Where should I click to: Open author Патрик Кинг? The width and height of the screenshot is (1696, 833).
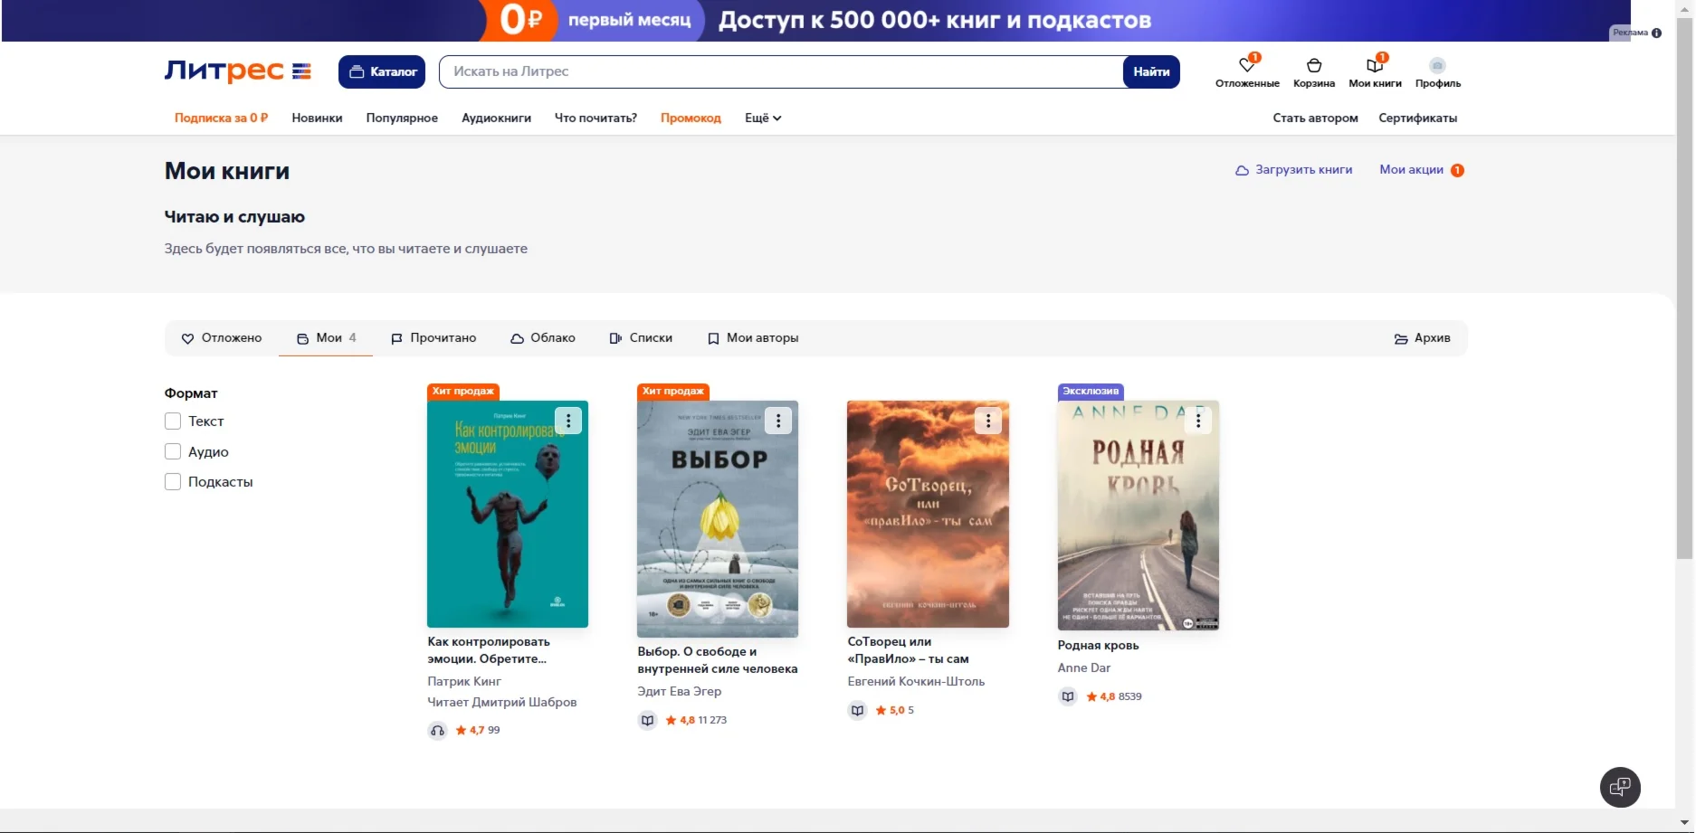464,681
